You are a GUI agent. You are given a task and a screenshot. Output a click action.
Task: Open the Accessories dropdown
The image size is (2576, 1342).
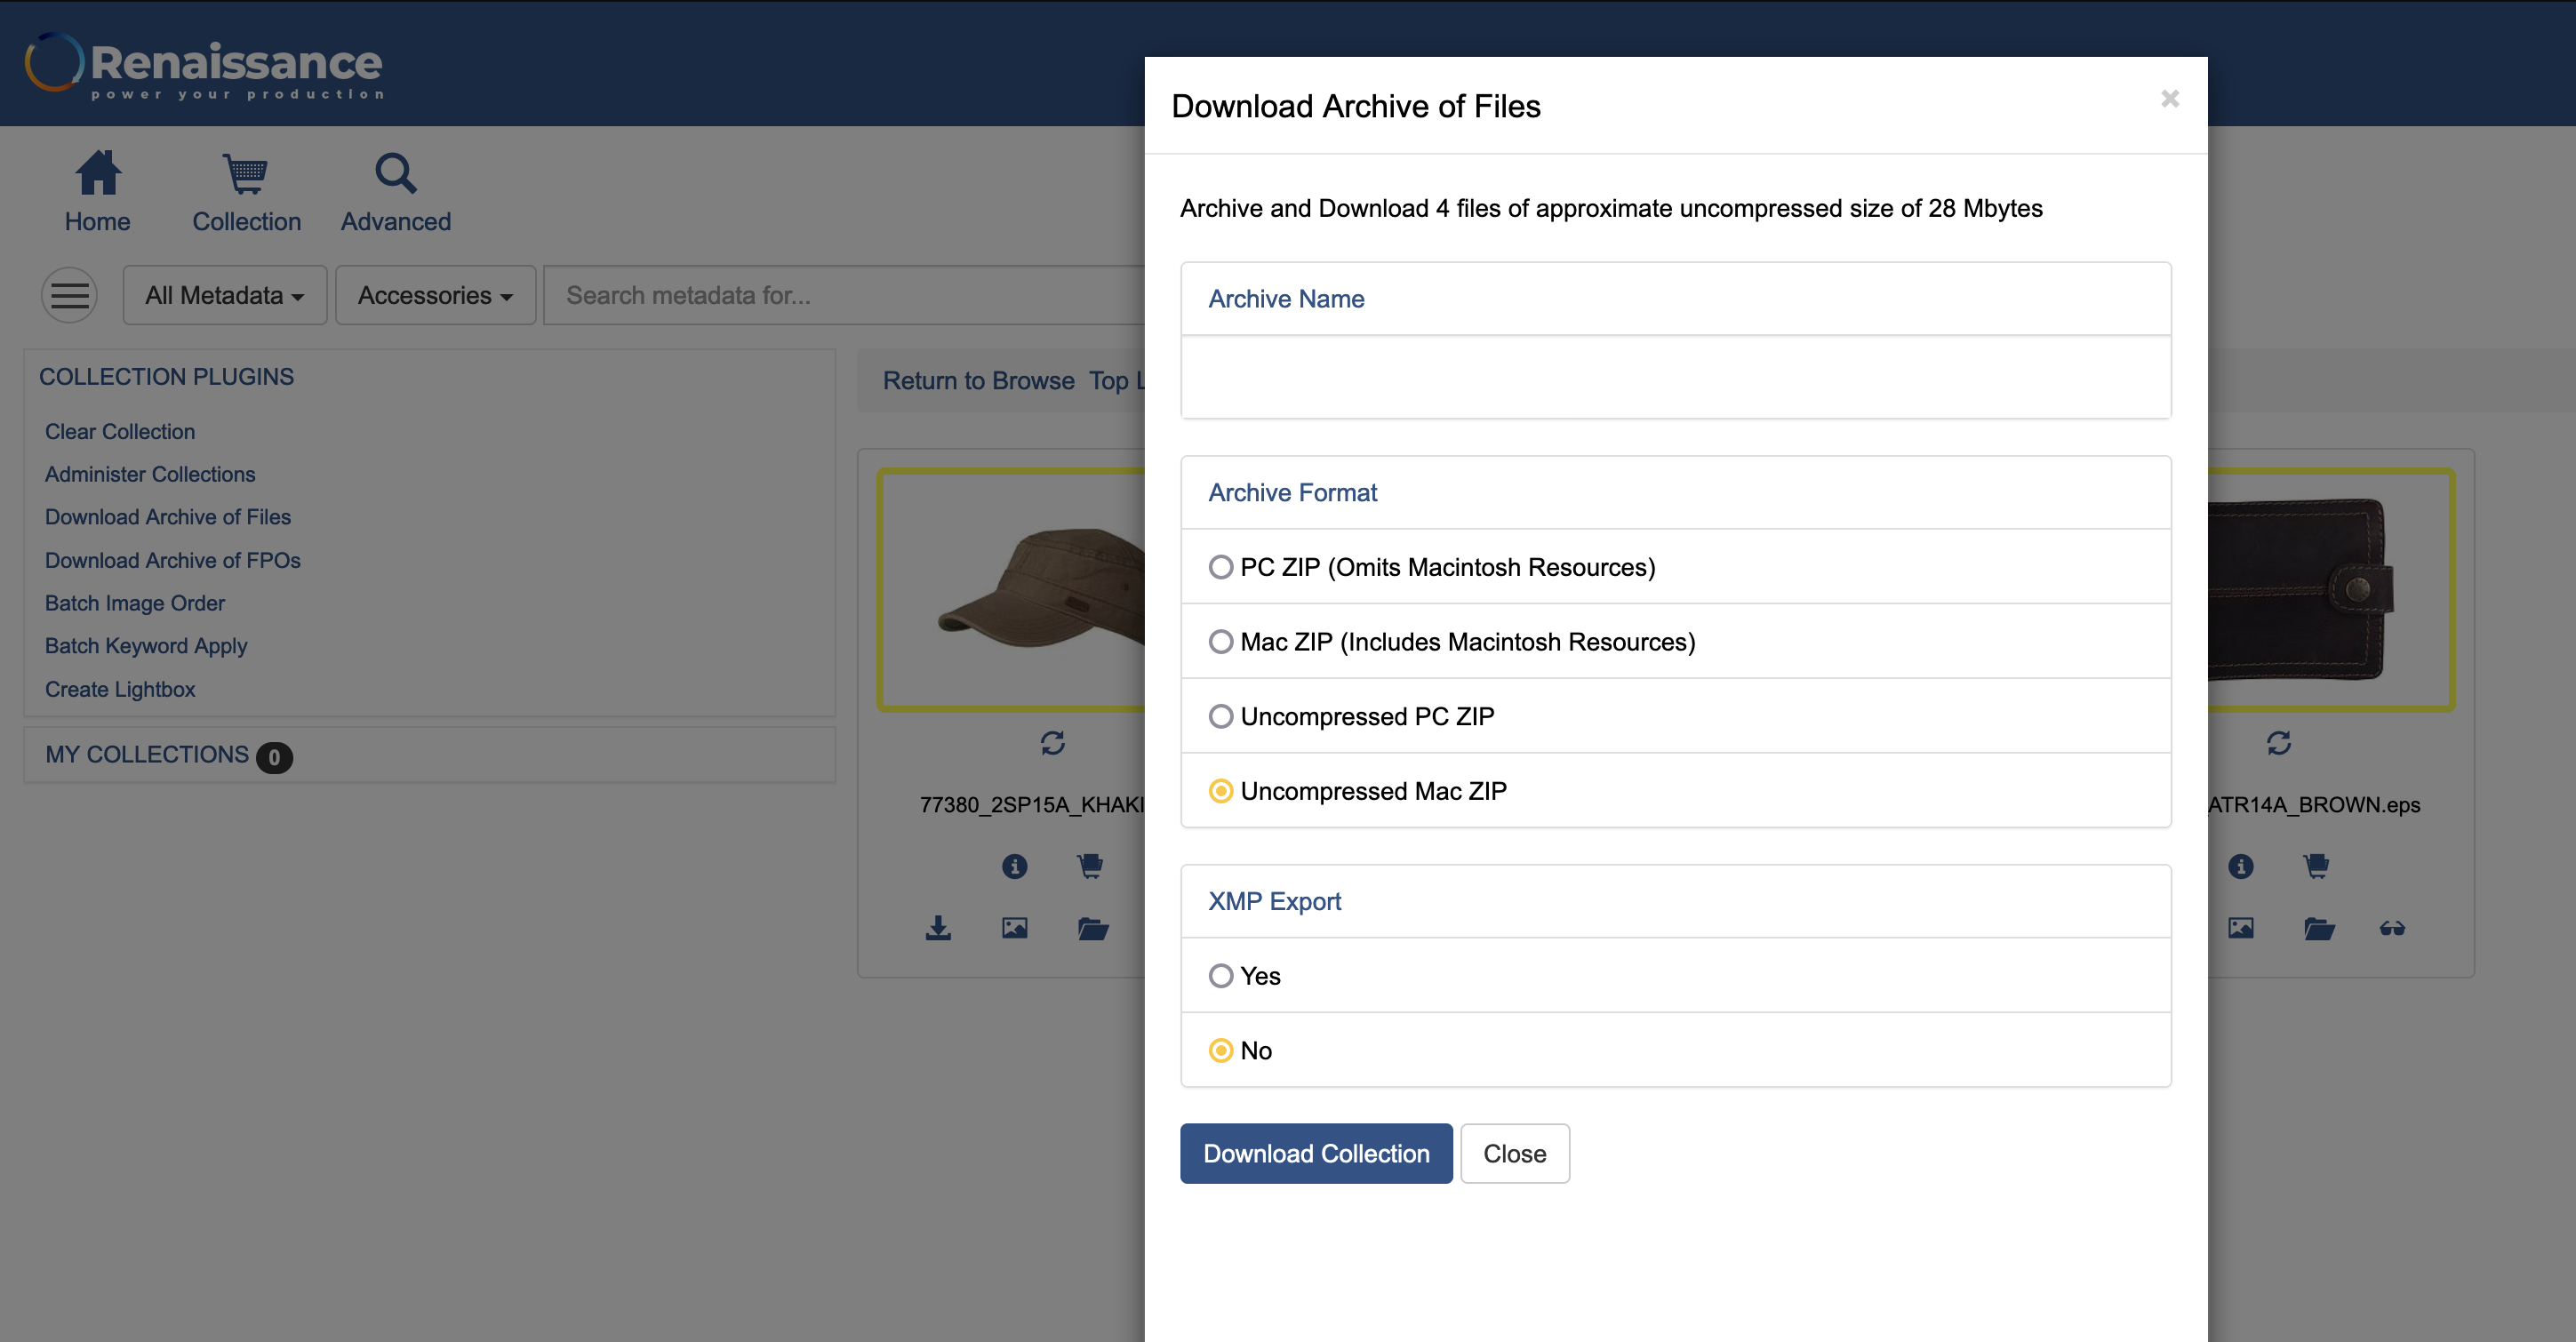(435, 295)
